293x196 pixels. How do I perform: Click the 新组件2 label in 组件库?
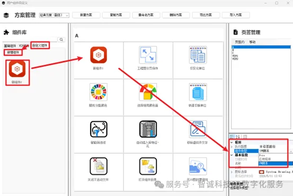click(17, 82)
